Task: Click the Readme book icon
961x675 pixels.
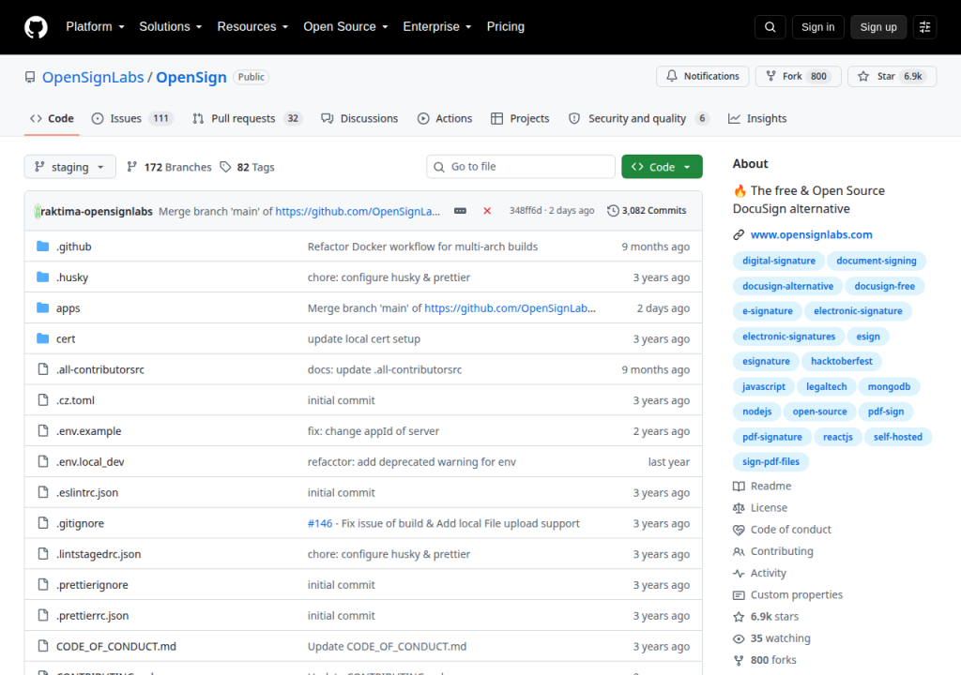Action: pyautogui.click(x=739, y=487)
